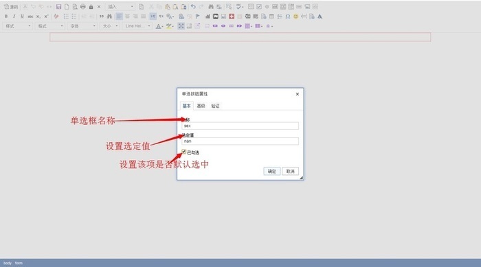481x267 pixels.
Task: Insert a smiley emoticon
Action: [295, 16]
